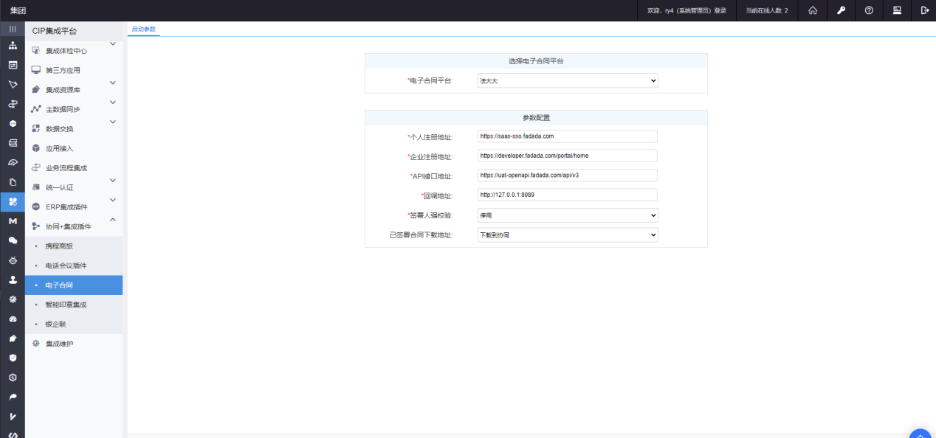Click the home icon in top bar
Viewport: 936px width, 438px height.
click(813, 10)
